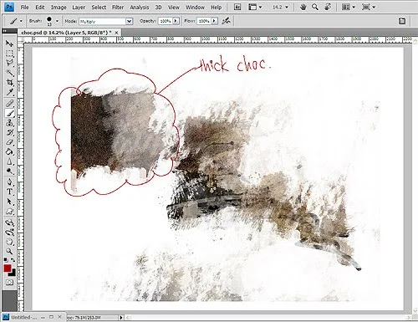418x322 pixels.
Task: Select the 3D Orbit tool
Action: [x=9, y=232]
